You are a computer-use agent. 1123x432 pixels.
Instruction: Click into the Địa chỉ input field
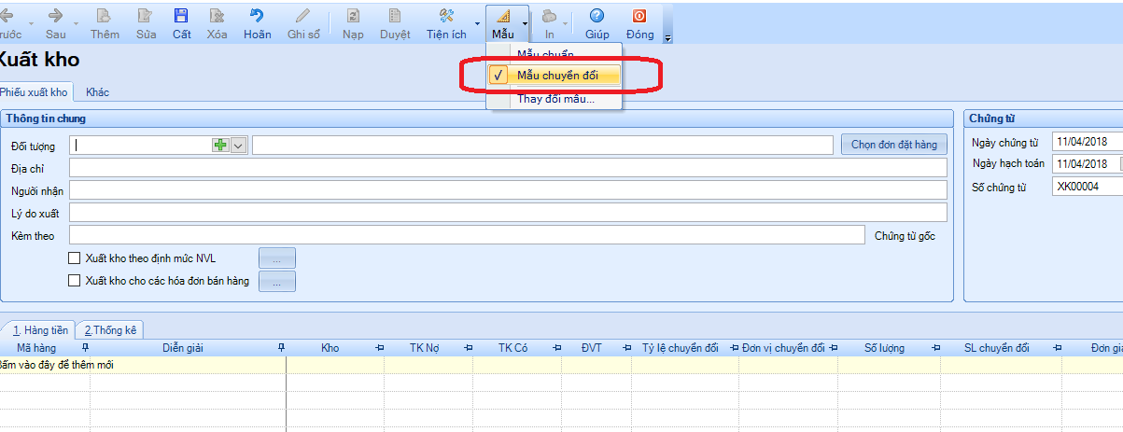508,168
